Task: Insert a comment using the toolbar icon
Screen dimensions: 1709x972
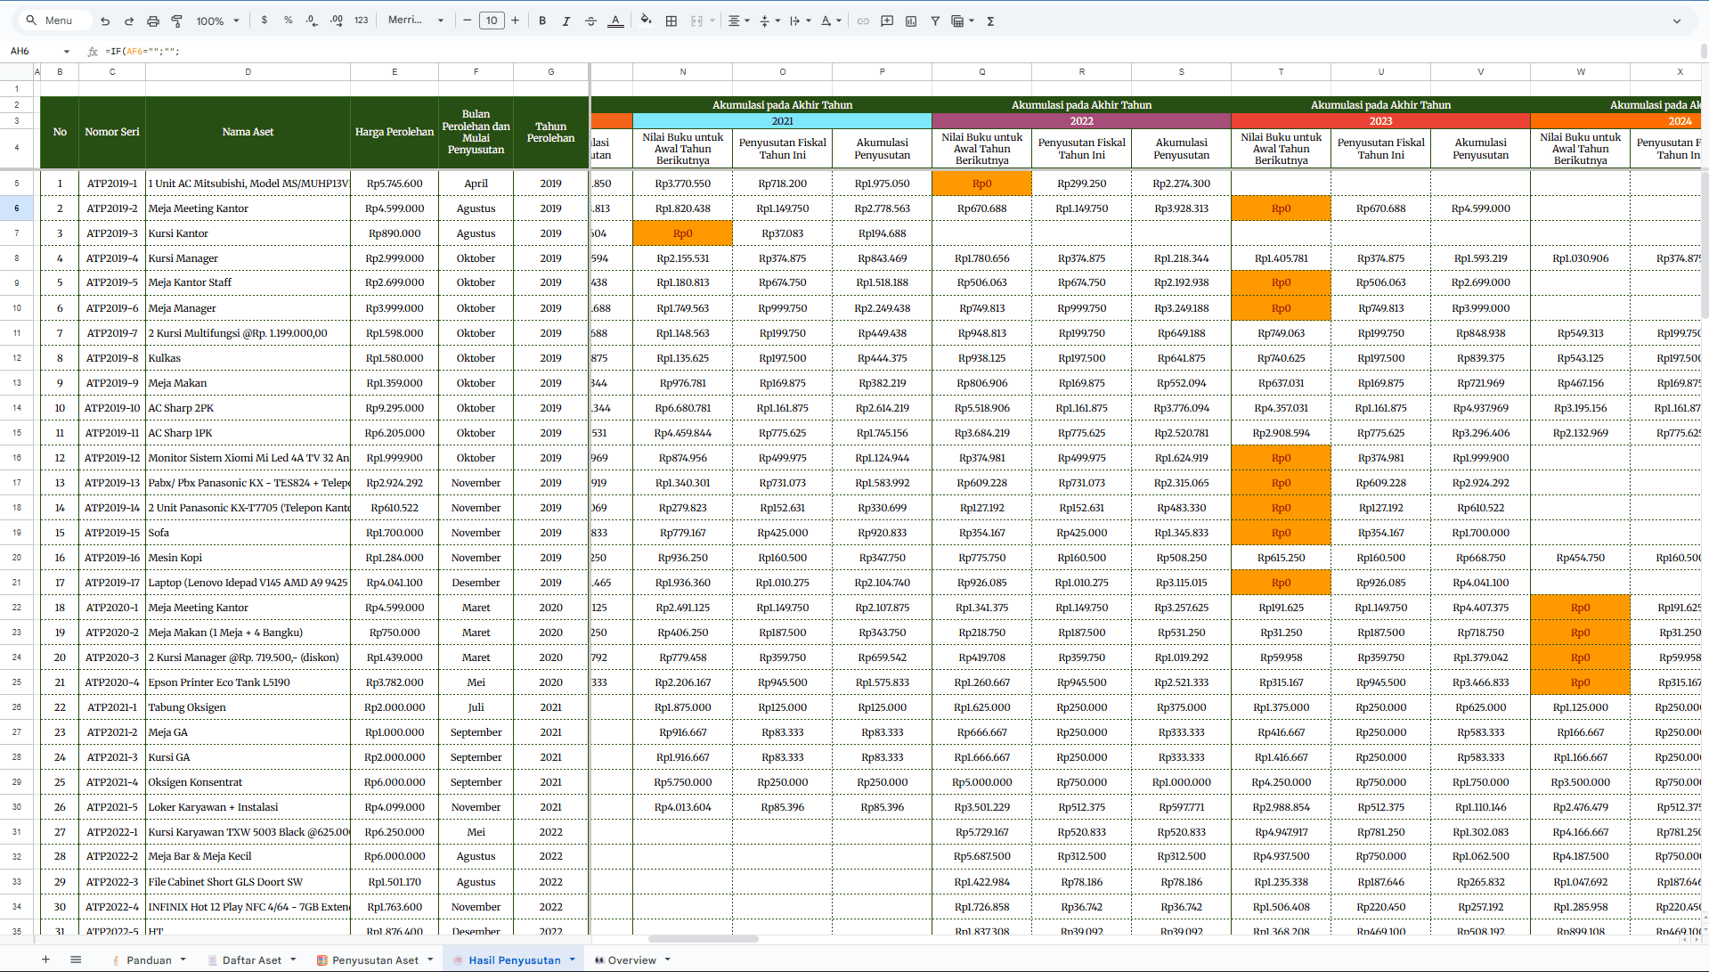Action: tap(887, 20)
